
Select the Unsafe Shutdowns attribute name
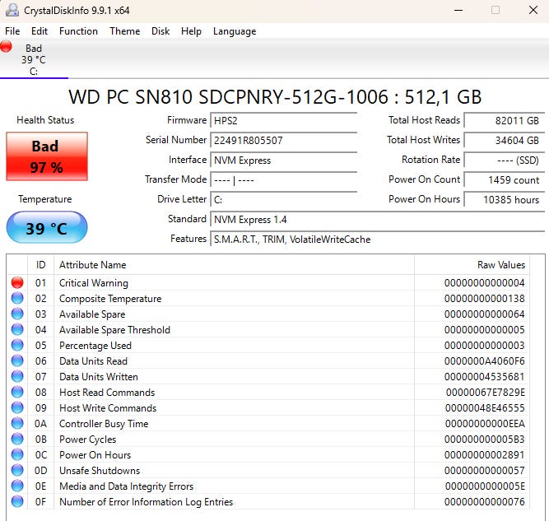tap(100, 471)
